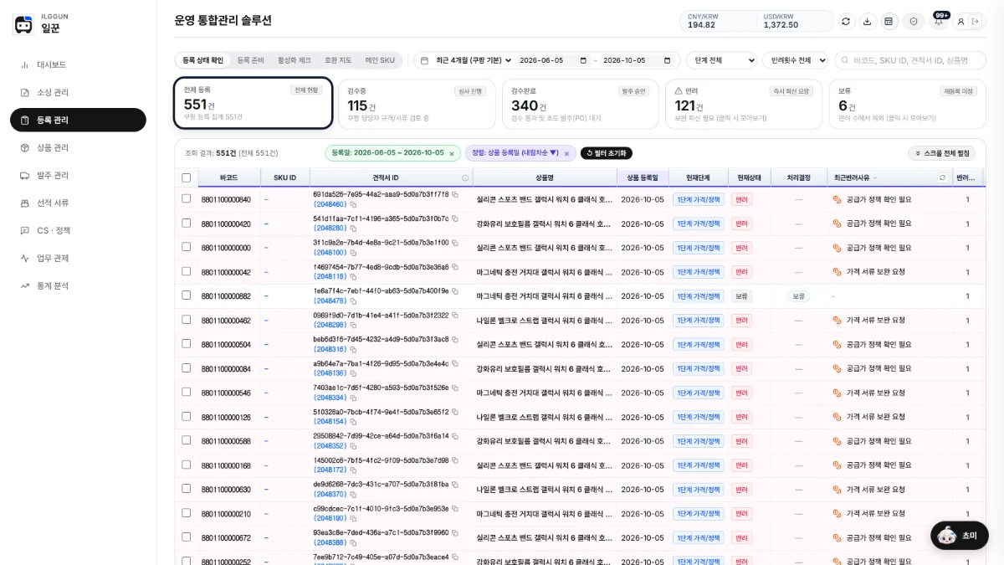
Task: Click the 필터 초기화 reset button
Action: [607, 153]
